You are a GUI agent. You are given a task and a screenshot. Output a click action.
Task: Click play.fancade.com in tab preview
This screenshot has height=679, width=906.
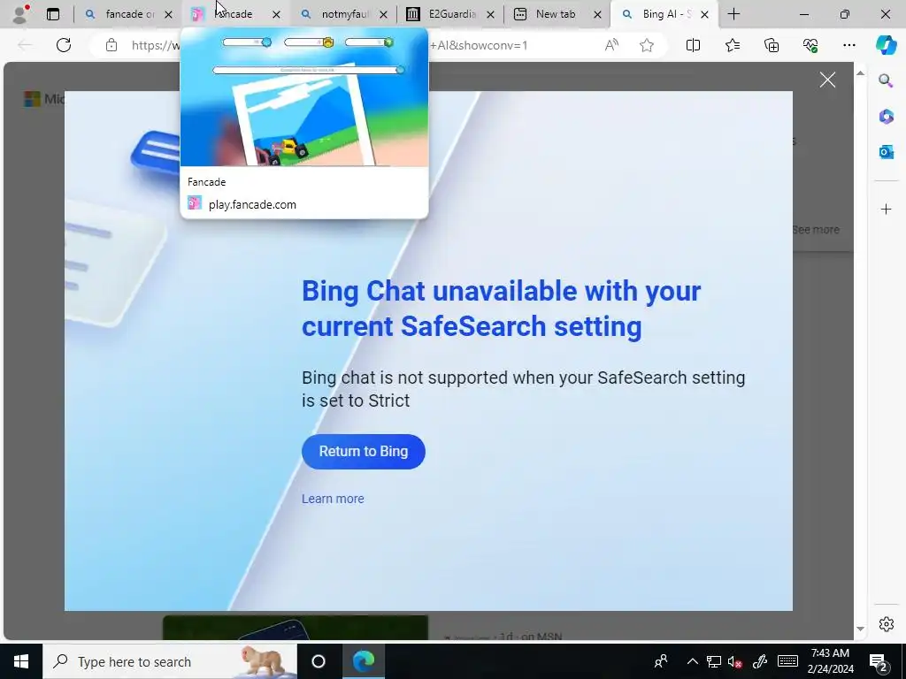(x=252, y=204)
